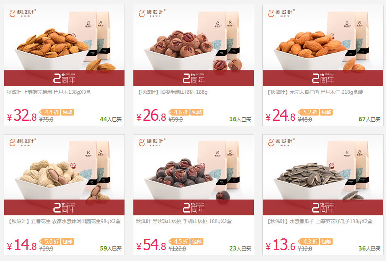Click the 包邮 badge beside 4.5折
This screenshot has height=261, width=386.
[x=197, y=242]
